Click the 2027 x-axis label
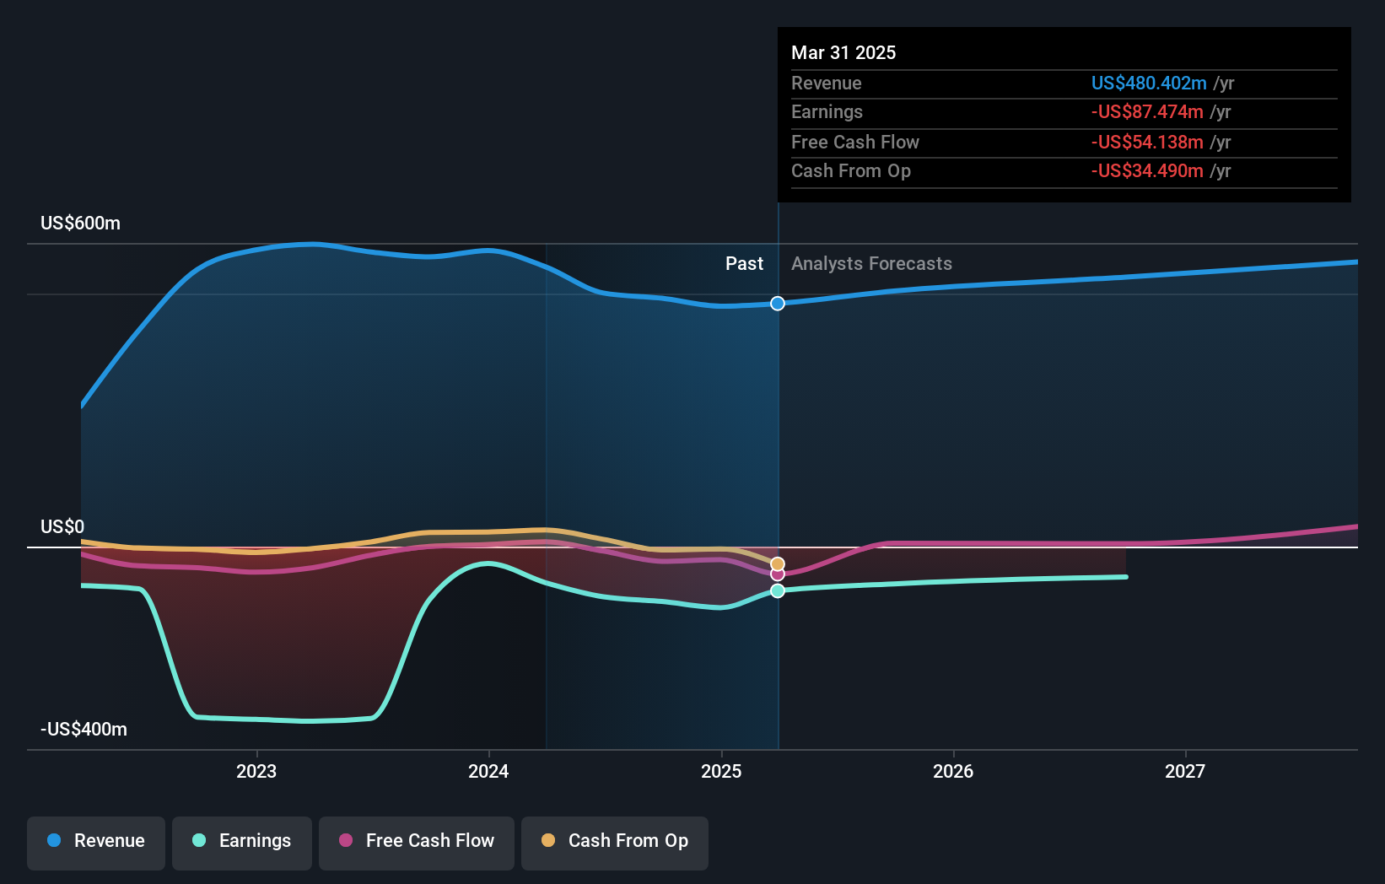1385x884 pixels. point(1185,772)
